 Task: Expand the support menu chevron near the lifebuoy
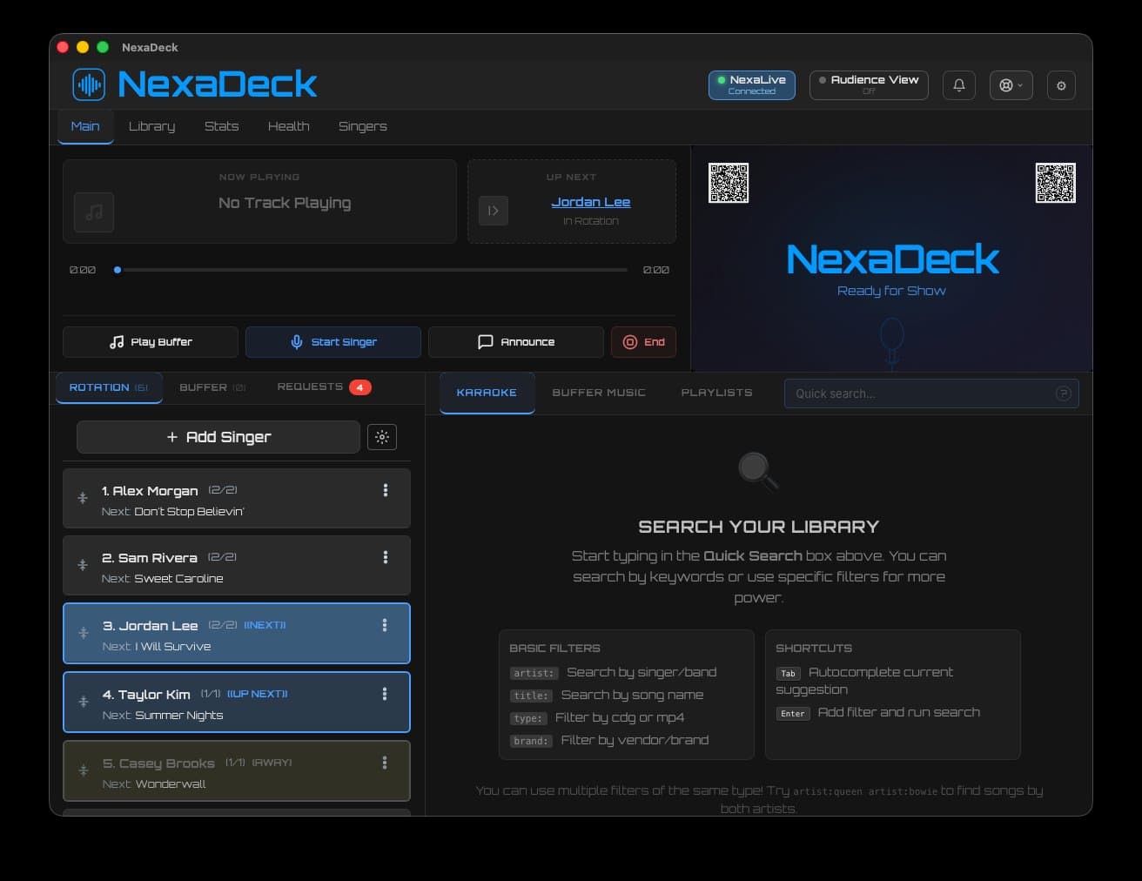click(1018, 84)
